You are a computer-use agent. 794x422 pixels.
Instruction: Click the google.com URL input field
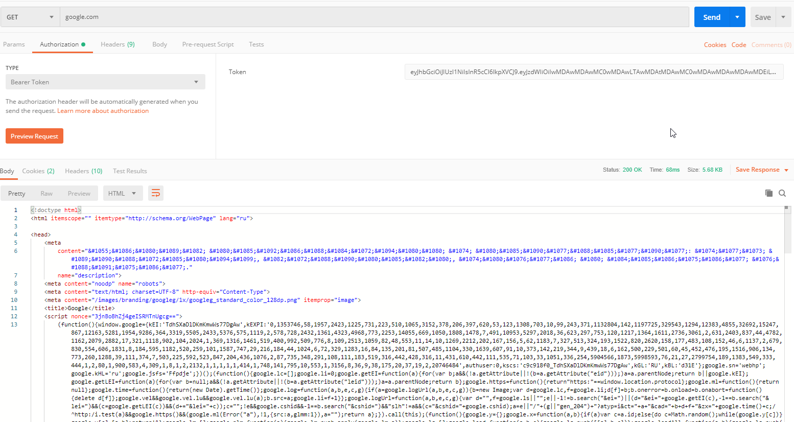point(204,16)
